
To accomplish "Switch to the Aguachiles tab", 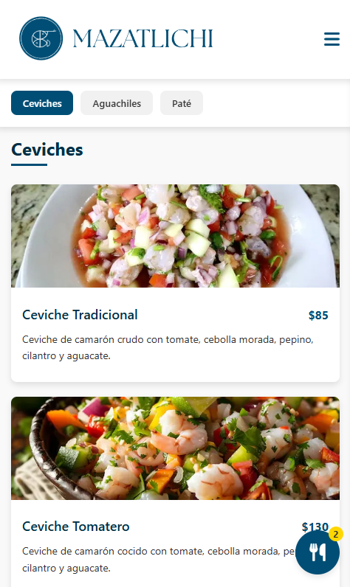I will coord(117,103).
